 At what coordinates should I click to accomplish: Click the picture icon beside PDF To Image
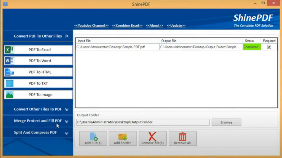pyautogui.click(x=9, y=95)
